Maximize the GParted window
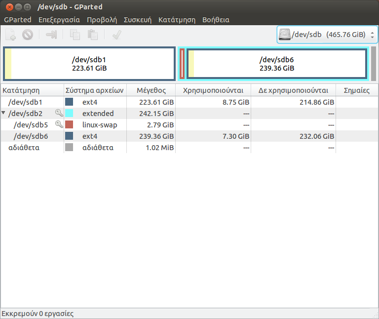Viewport: 379px width, 319px height. coord(28,7)
